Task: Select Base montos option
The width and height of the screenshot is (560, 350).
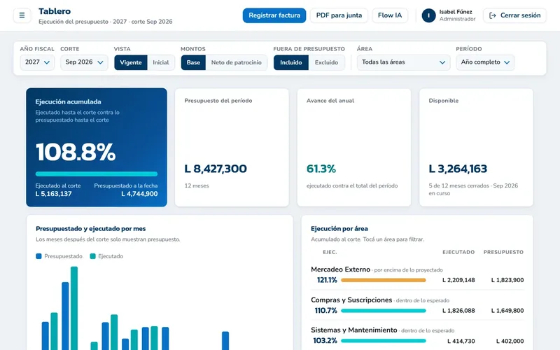Action: pos(193,62)
